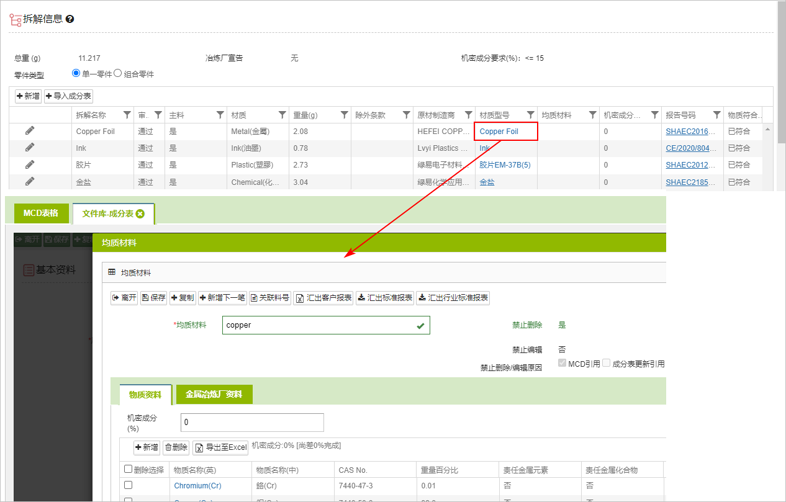Open the Chromium(Cr) substance link
Image resolution: width=786 pixels, height=502 pixels.
point(197,486)
